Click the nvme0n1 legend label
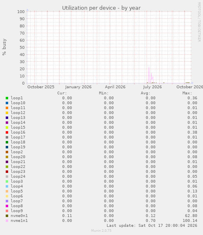 pos(19,216)
